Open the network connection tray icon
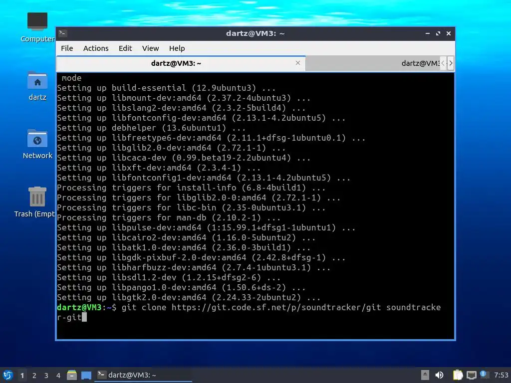The image size is (511, 383). 471,375
